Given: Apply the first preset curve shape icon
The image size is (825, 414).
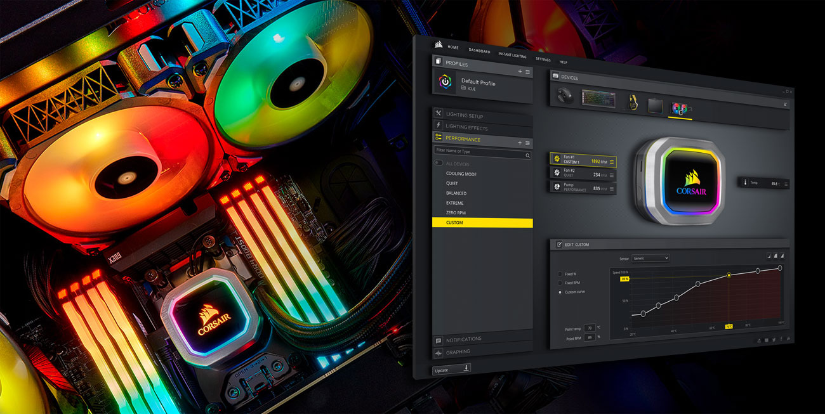Looking at the screenshot, I should (x=768, y=255).
